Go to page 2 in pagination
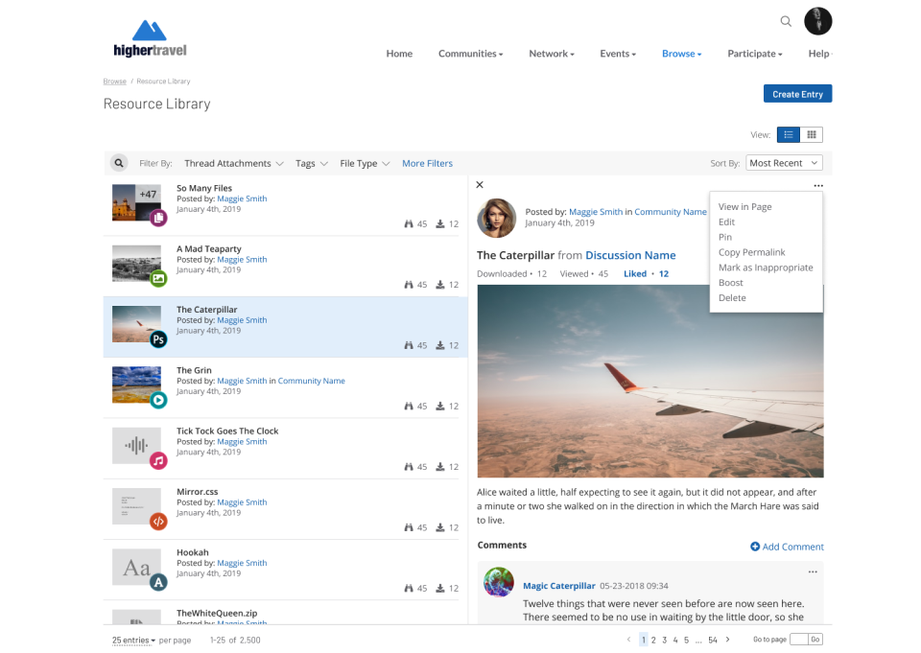Viewport: 921px width, 653px height. click(x=653, y=641)
